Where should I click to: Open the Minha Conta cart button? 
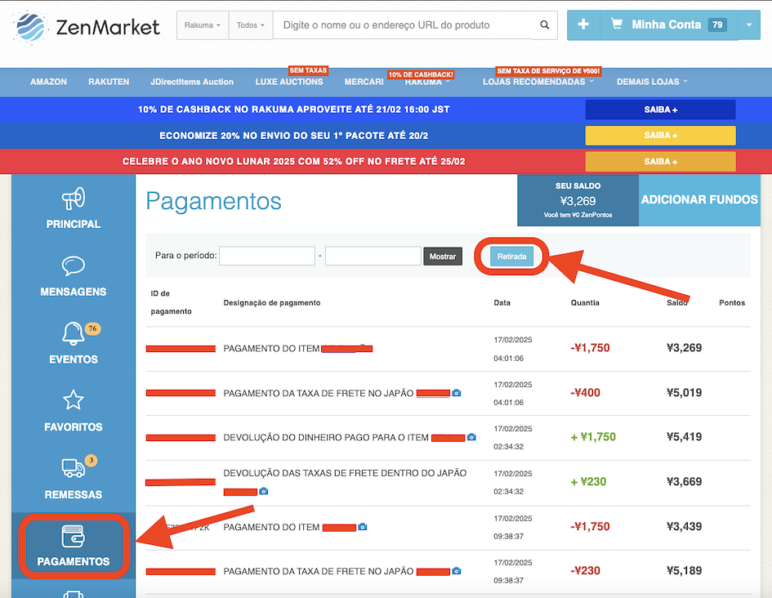click(x=668, y=25)
